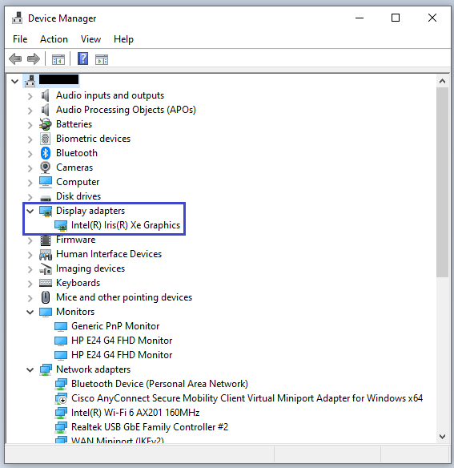This screenshot has width=454, height=468.
Task: Select Cisco AnyConnect Virtual Miniport Adapter text
Action: point(247,398)
